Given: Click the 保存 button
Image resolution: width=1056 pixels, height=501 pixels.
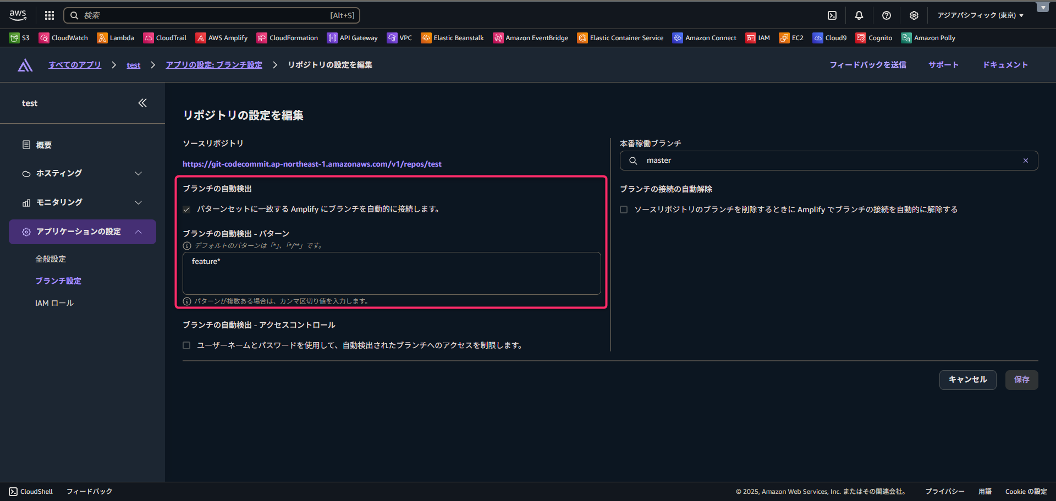Looking at the screenshot, I should (1022, 379).
